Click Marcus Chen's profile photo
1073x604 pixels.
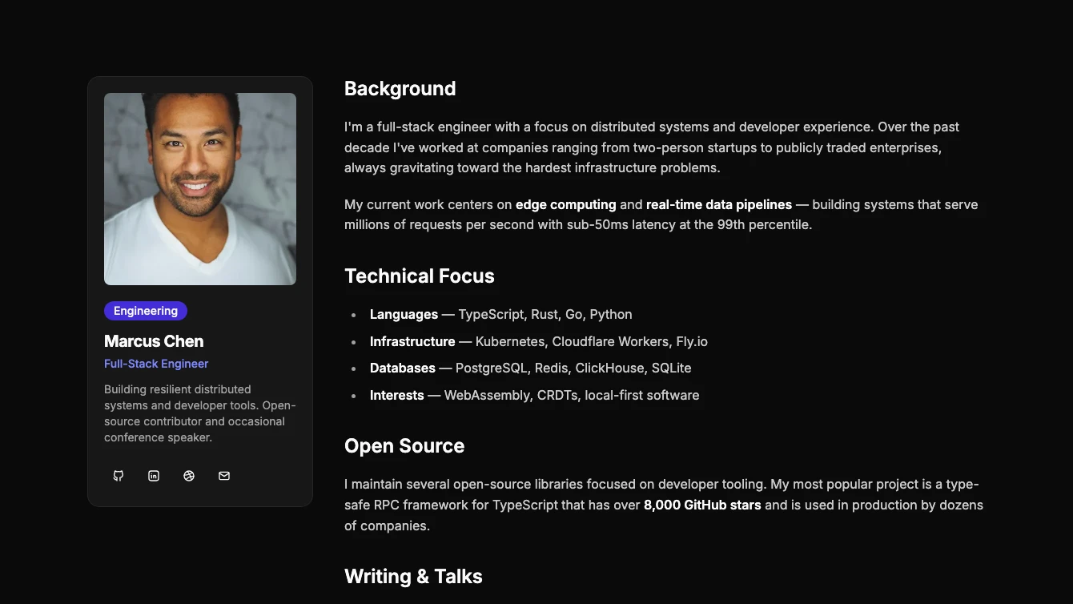pos(200,189)
